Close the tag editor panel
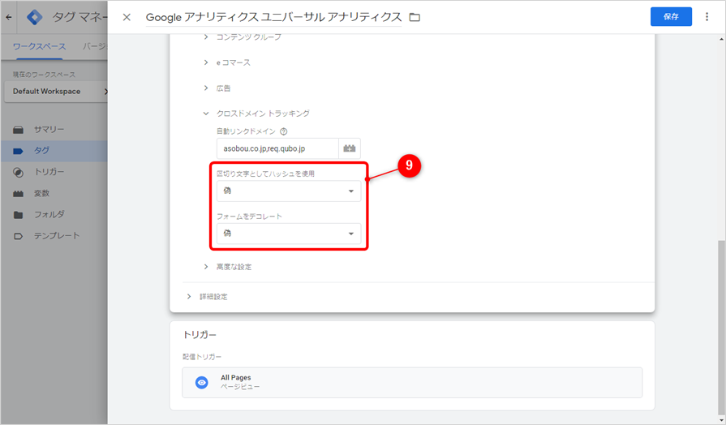Viewport: 726px width, 425px height. [x=127, y=17]
